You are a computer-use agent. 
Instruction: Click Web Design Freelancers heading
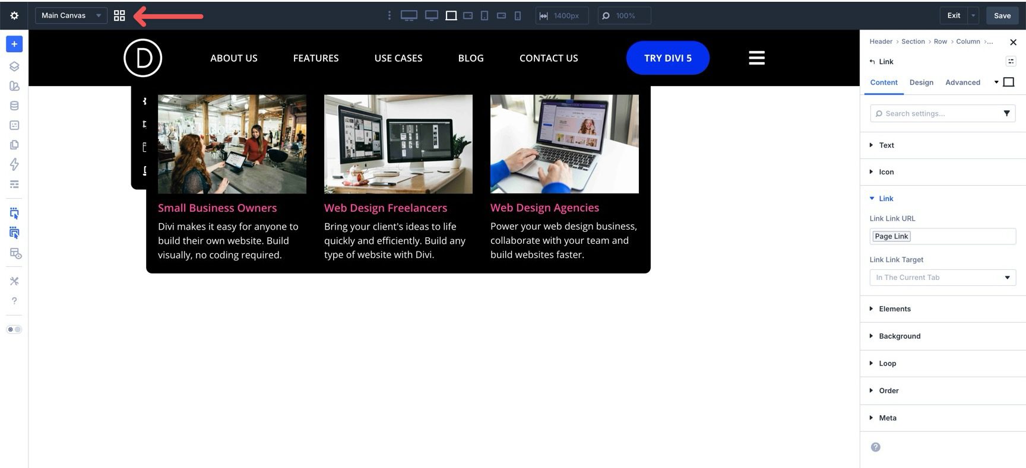(386, 208)
